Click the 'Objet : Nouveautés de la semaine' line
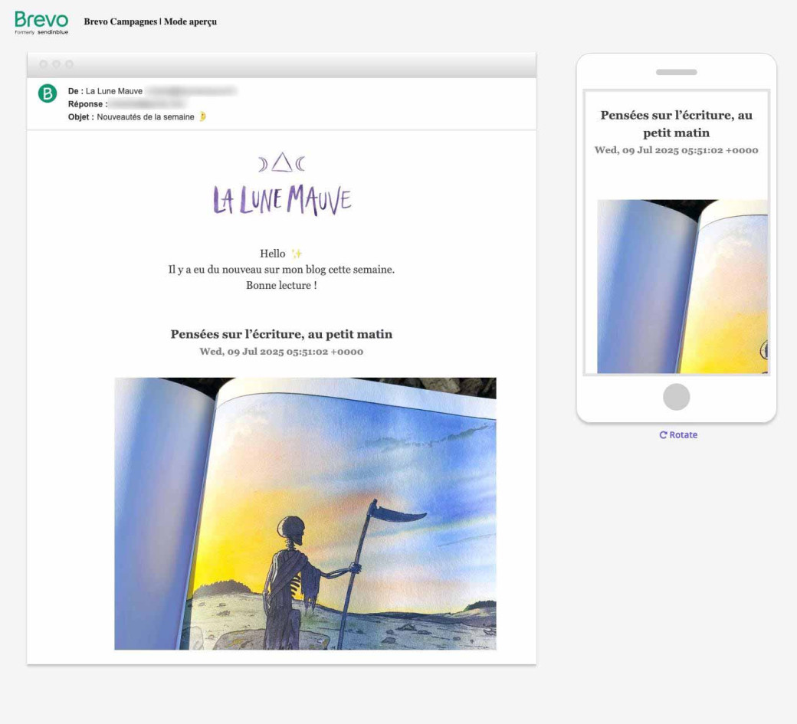 (137, 117)
